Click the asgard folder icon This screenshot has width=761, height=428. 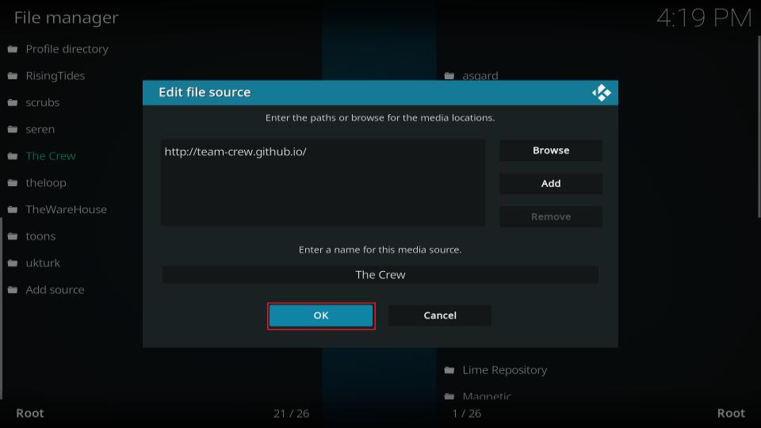(x=449, y=76)
